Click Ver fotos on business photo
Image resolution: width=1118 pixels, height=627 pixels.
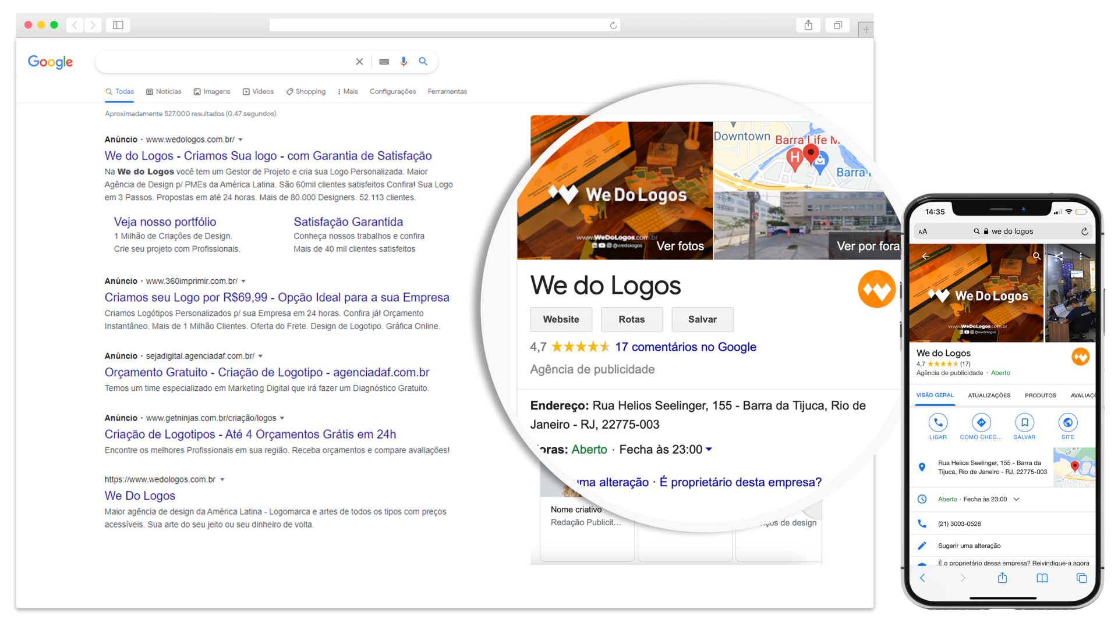[680, 246]
